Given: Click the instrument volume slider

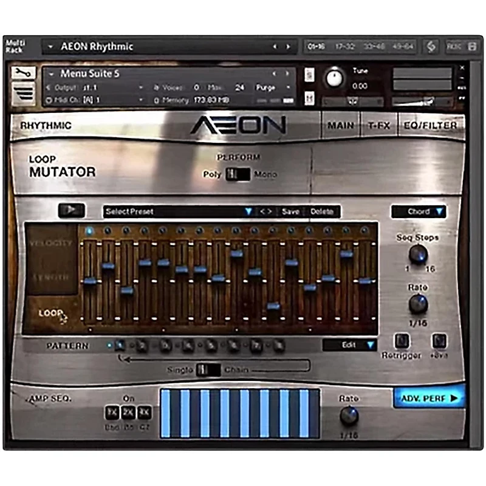Looking at the screenshot, I should [423, 101].
